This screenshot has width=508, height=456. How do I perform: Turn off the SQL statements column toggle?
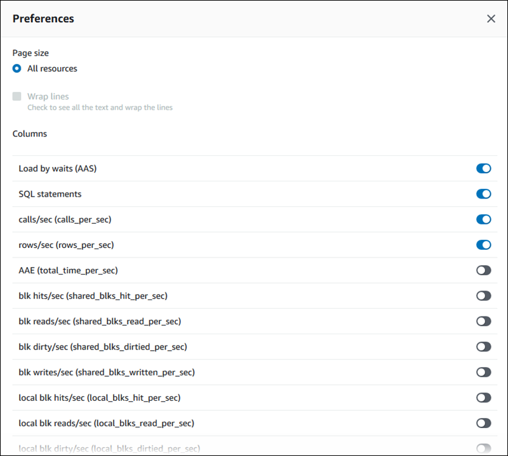483,194
